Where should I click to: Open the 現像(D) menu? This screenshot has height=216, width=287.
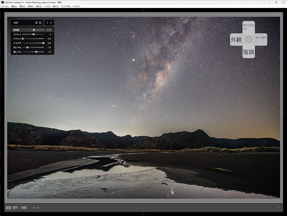22,6
